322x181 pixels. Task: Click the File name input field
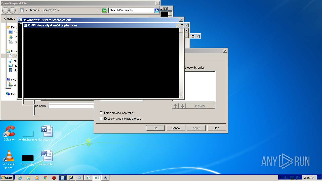pyautogui.click(x=71, y=107)
